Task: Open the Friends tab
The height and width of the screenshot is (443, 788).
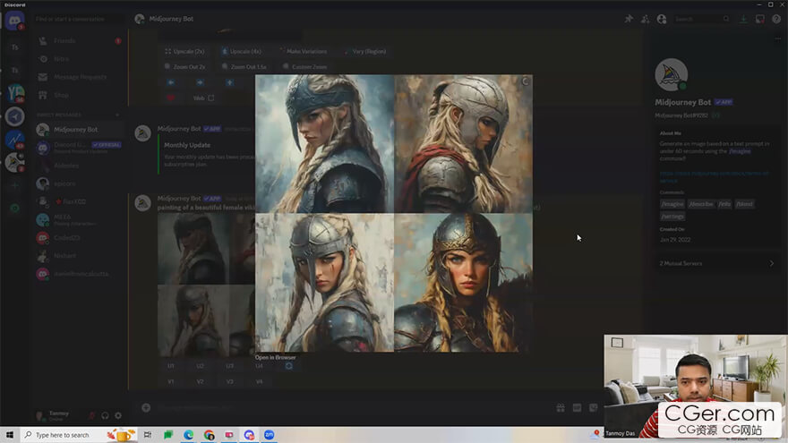Action: [79, 40]
